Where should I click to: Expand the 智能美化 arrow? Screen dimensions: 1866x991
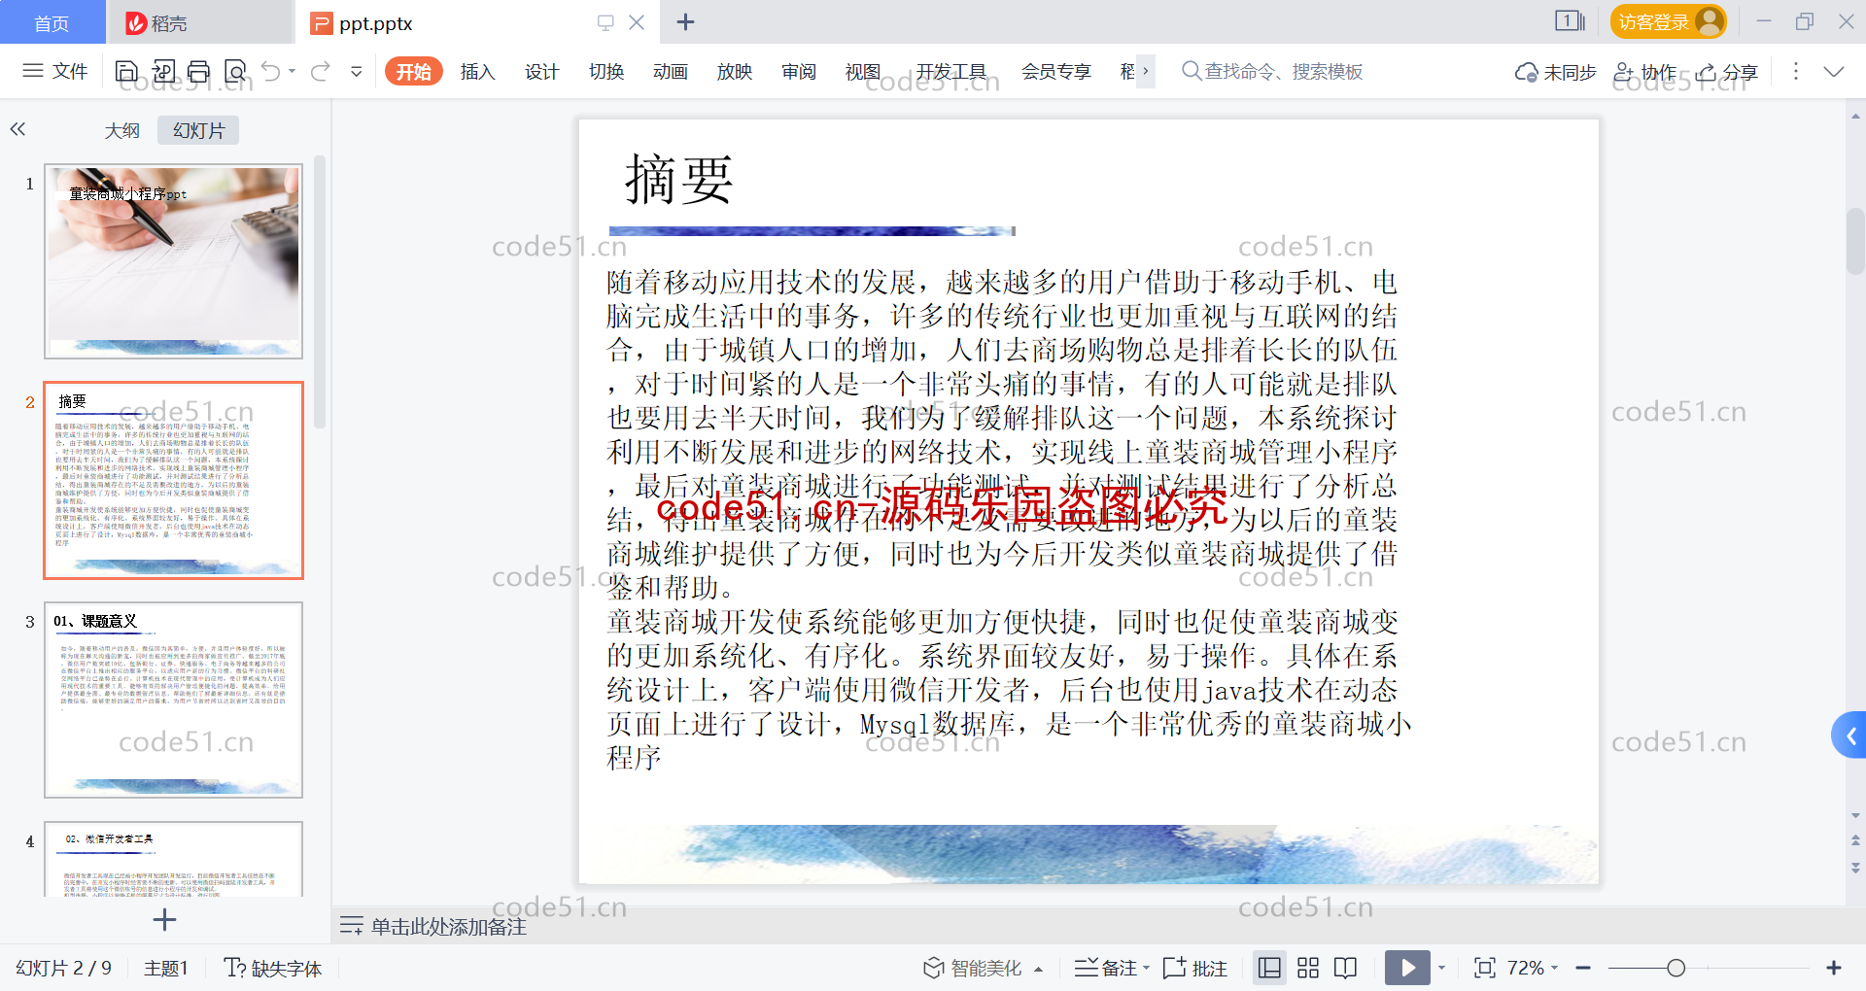click(x=1038, y=969)
